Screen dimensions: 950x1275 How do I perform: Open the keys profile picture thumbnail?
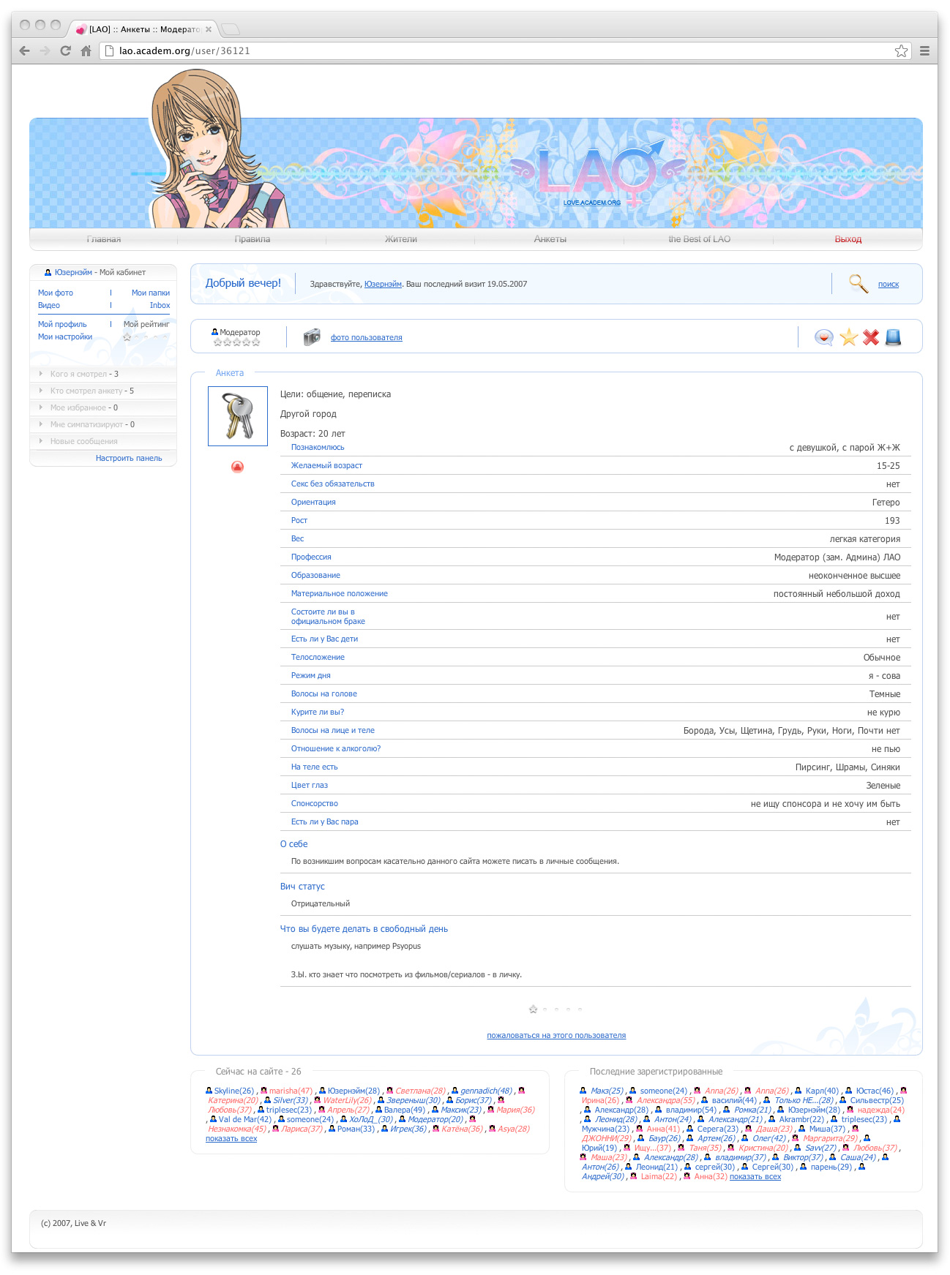[x=238, y=416]
